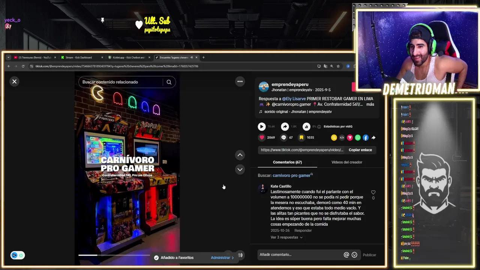Like Kate Castillo's comment heart
Image resolution: width=480 pixels, height=270 pixels.
tap(373, 192)
